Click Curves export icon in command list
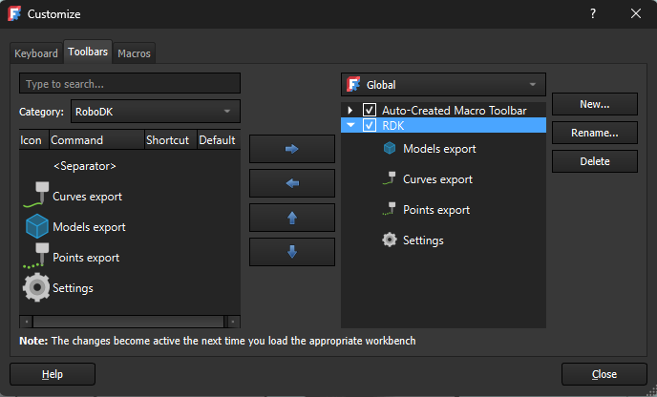Image resolution: width=657 pixels, height=397 pixels. tap(35, 196)
